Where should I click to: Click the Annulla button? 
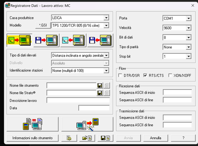(155, 138)
